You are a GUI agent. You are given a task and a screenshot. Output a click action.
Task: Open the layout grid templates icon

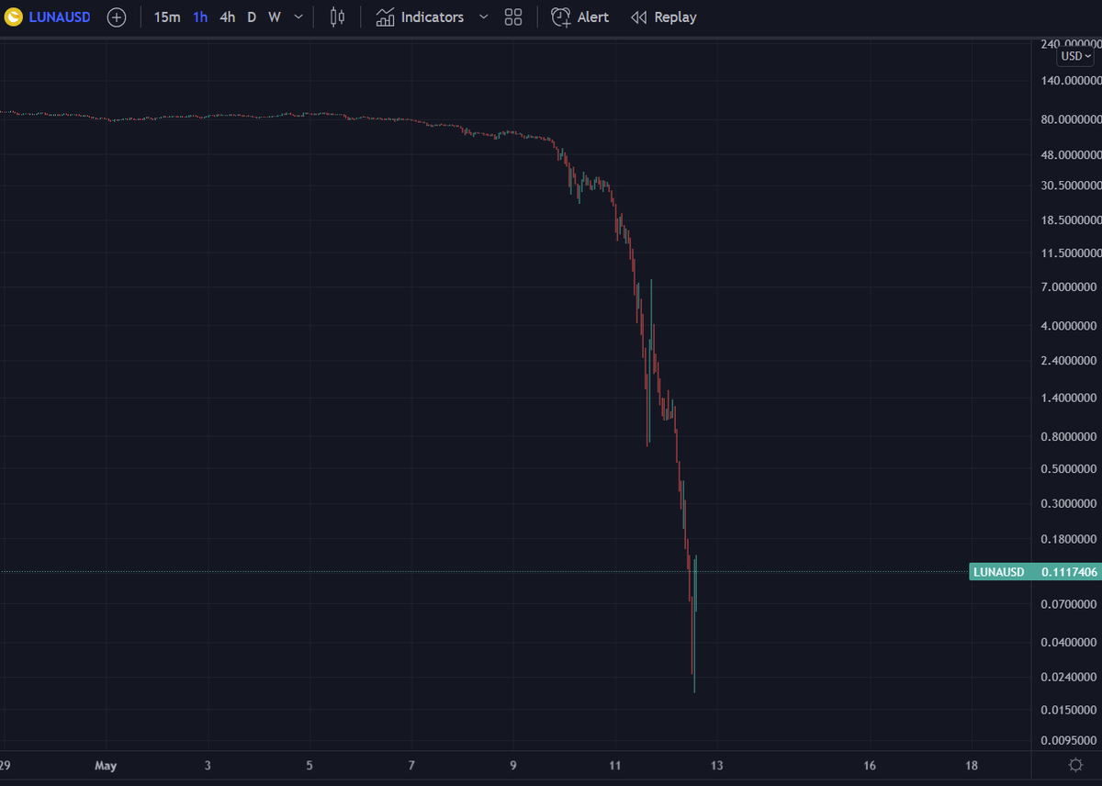513,17
